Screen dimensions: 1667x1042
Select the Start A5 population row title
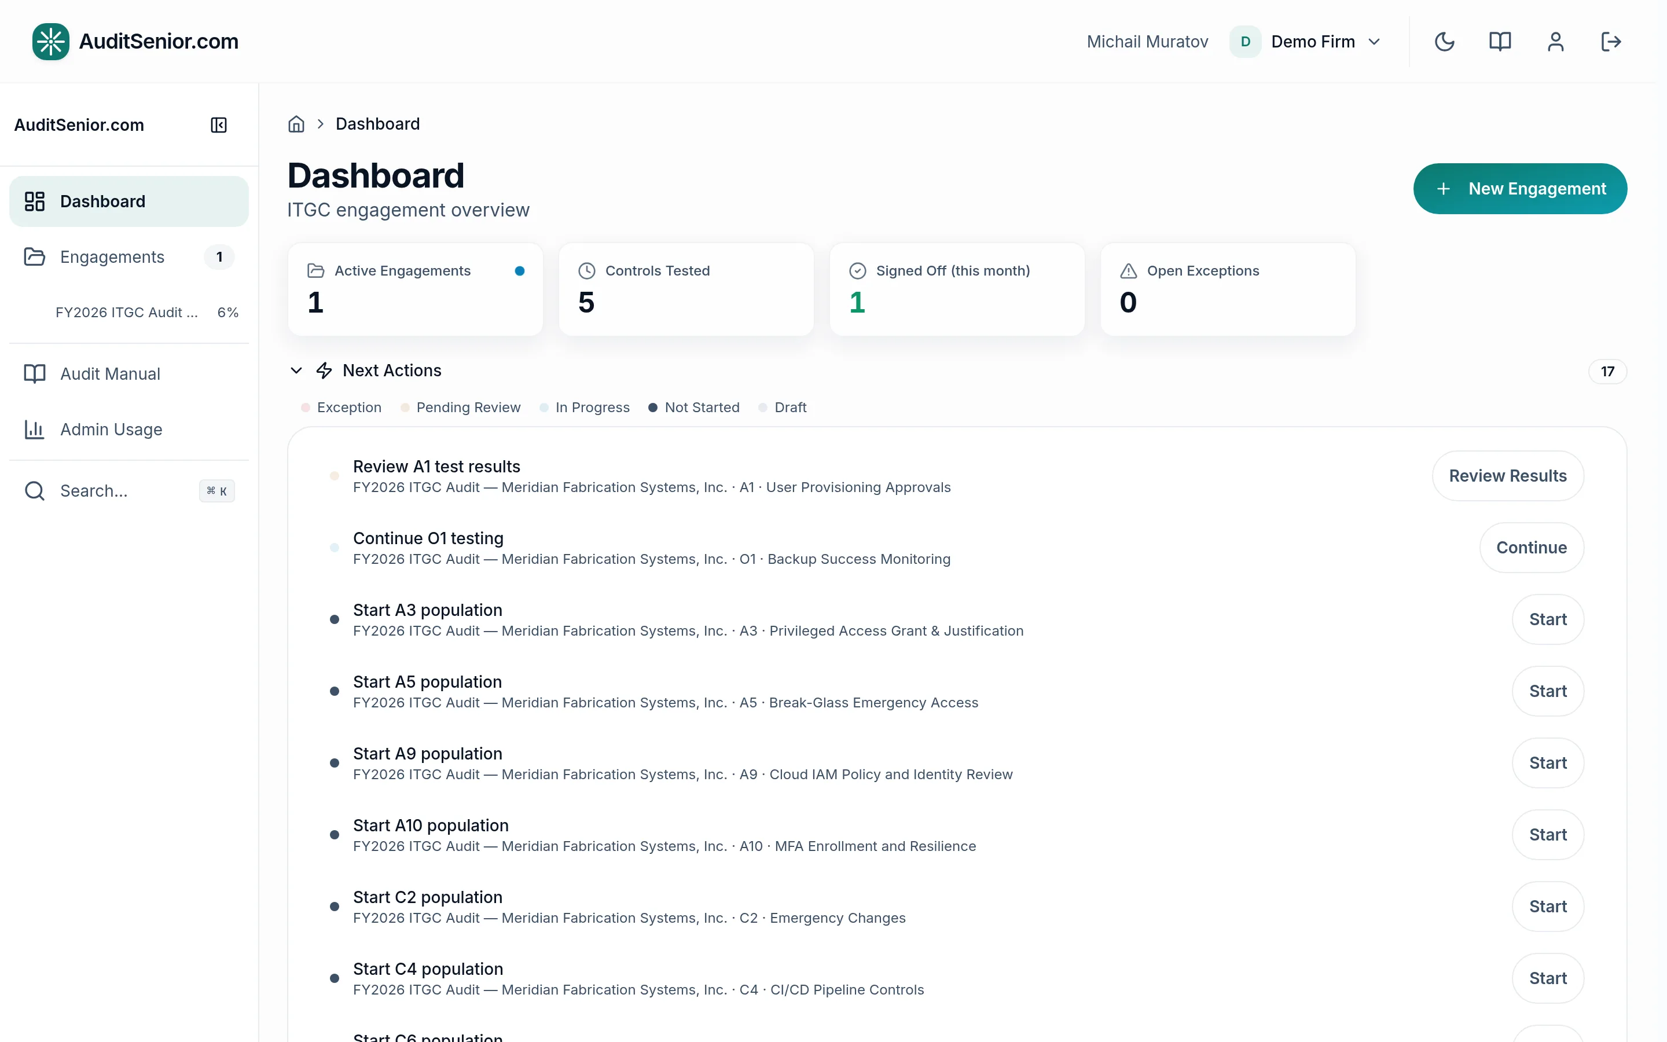click(x=428, y=683)
